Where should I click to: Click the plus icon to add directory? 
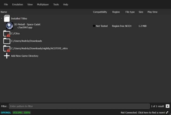click(7, 56)
